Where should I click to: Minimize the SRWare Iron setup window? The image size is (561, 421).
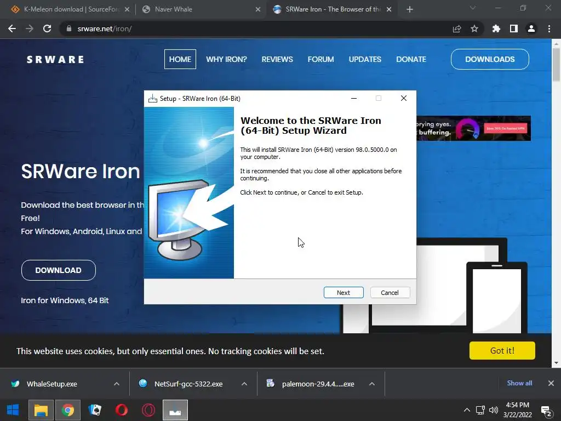(x=354, y=98)
